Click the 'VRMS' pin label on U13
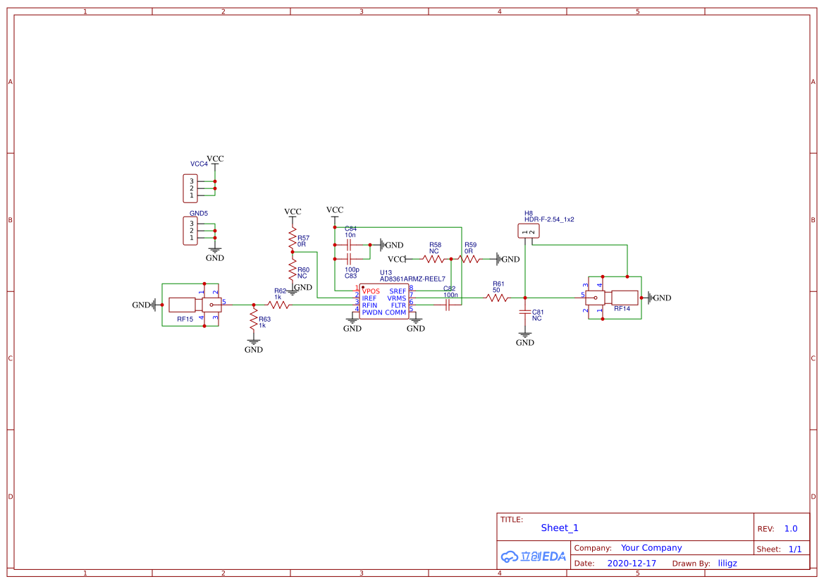This screenshot has height=584, width=824. tap(397, 298)
